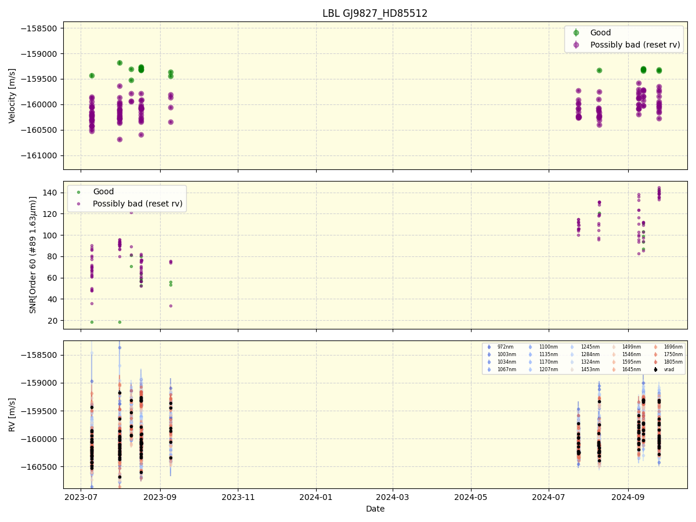Click the 1245nm legend entry
This screenshot has height=522, width=696.
(585, 347)
